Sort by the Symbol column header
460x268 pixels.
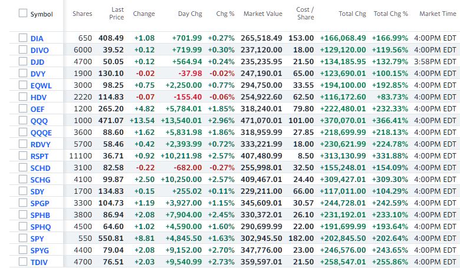[41, 14]
